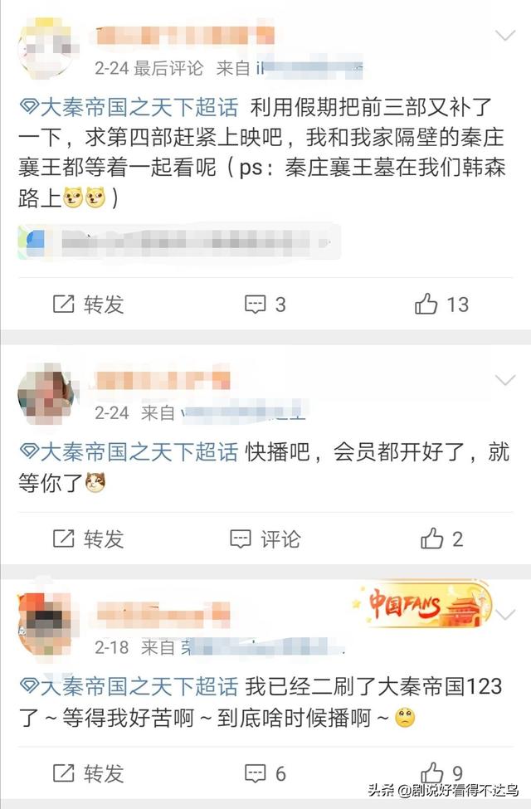
Task: Open comments icon showing 3 replies
Action: pyautogui.click(x=255, y=305)
